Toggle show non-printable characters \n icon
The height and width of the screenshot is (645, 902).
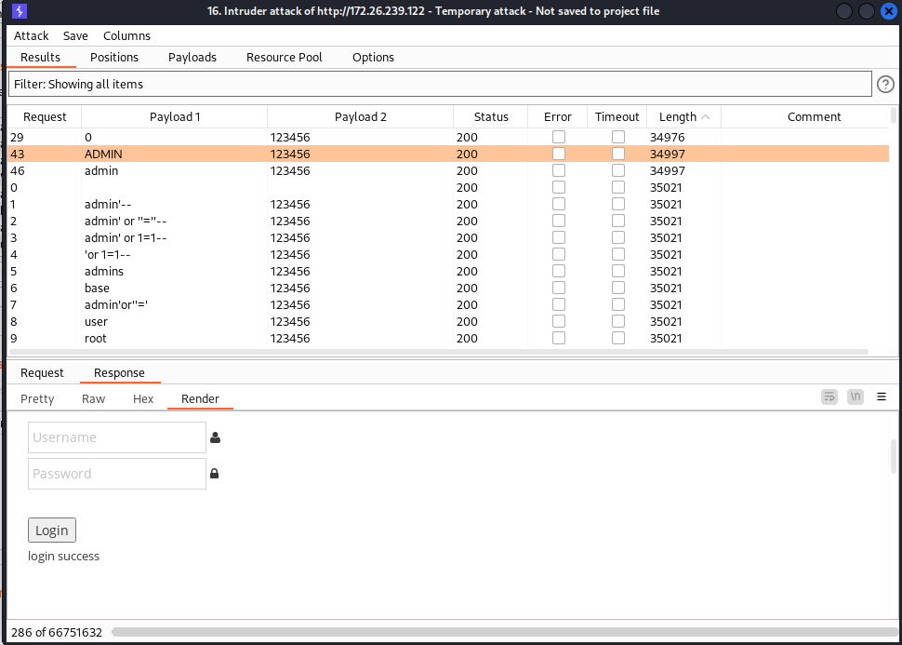[856, 396]
